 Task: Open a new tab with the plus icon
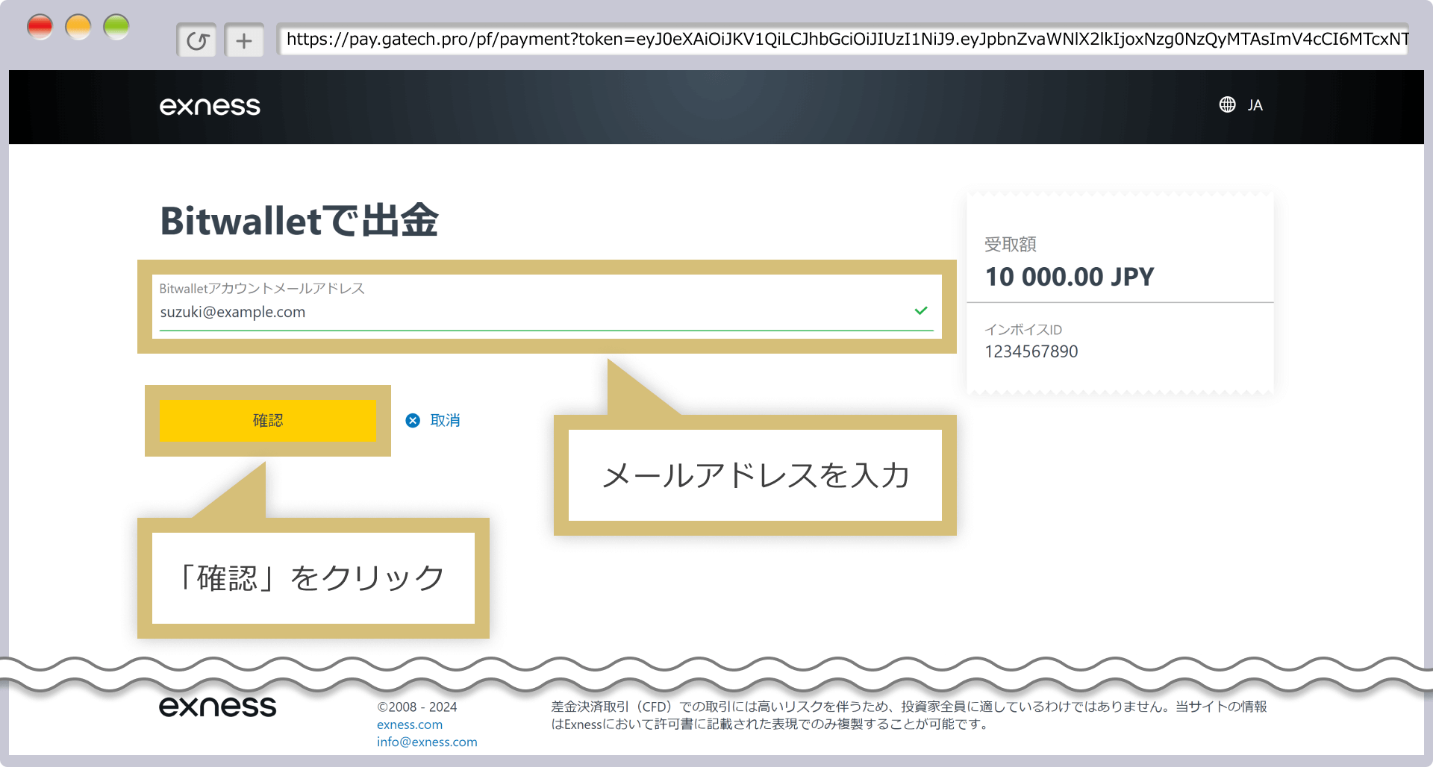244,40
